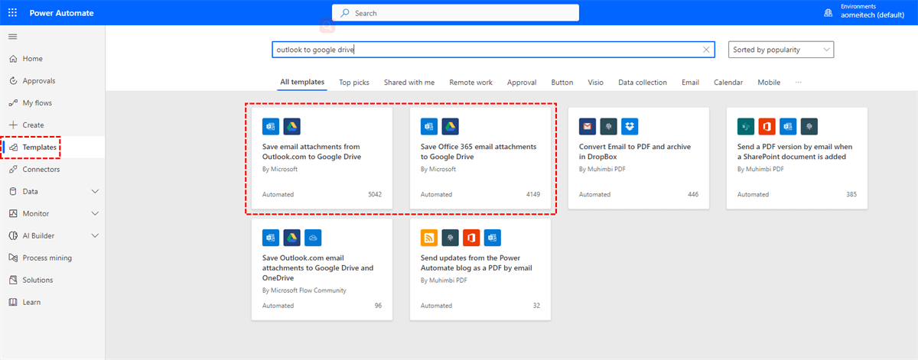The width and height of the screenshot is (918, 360).
Task: Click the RSS feed icon in blog template
Action: (429, 238)
